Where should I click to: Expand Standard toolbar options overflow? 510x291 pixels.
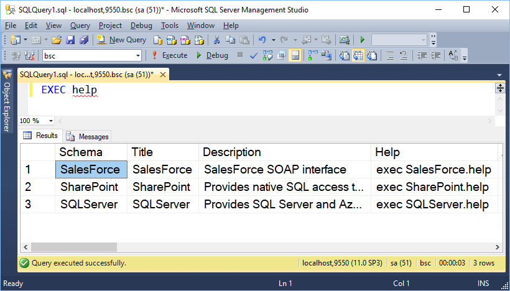433,40
